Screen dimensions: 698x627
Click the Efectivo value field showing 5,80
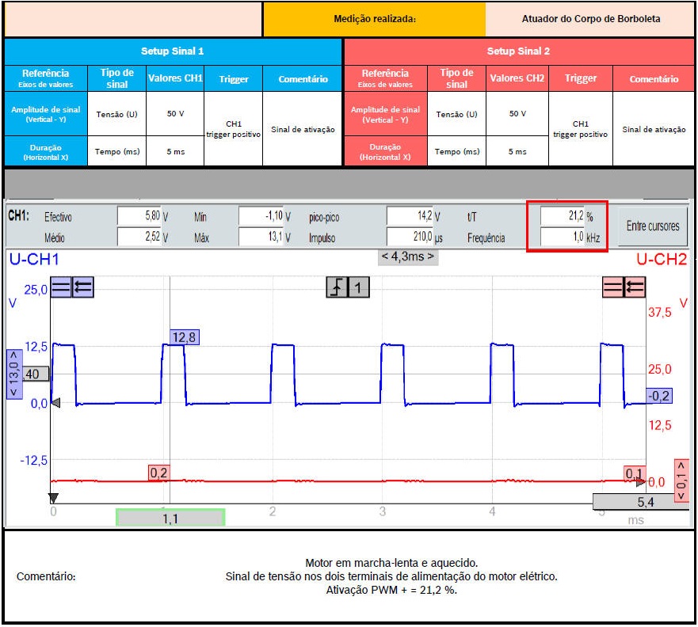(x=139, y=216)
